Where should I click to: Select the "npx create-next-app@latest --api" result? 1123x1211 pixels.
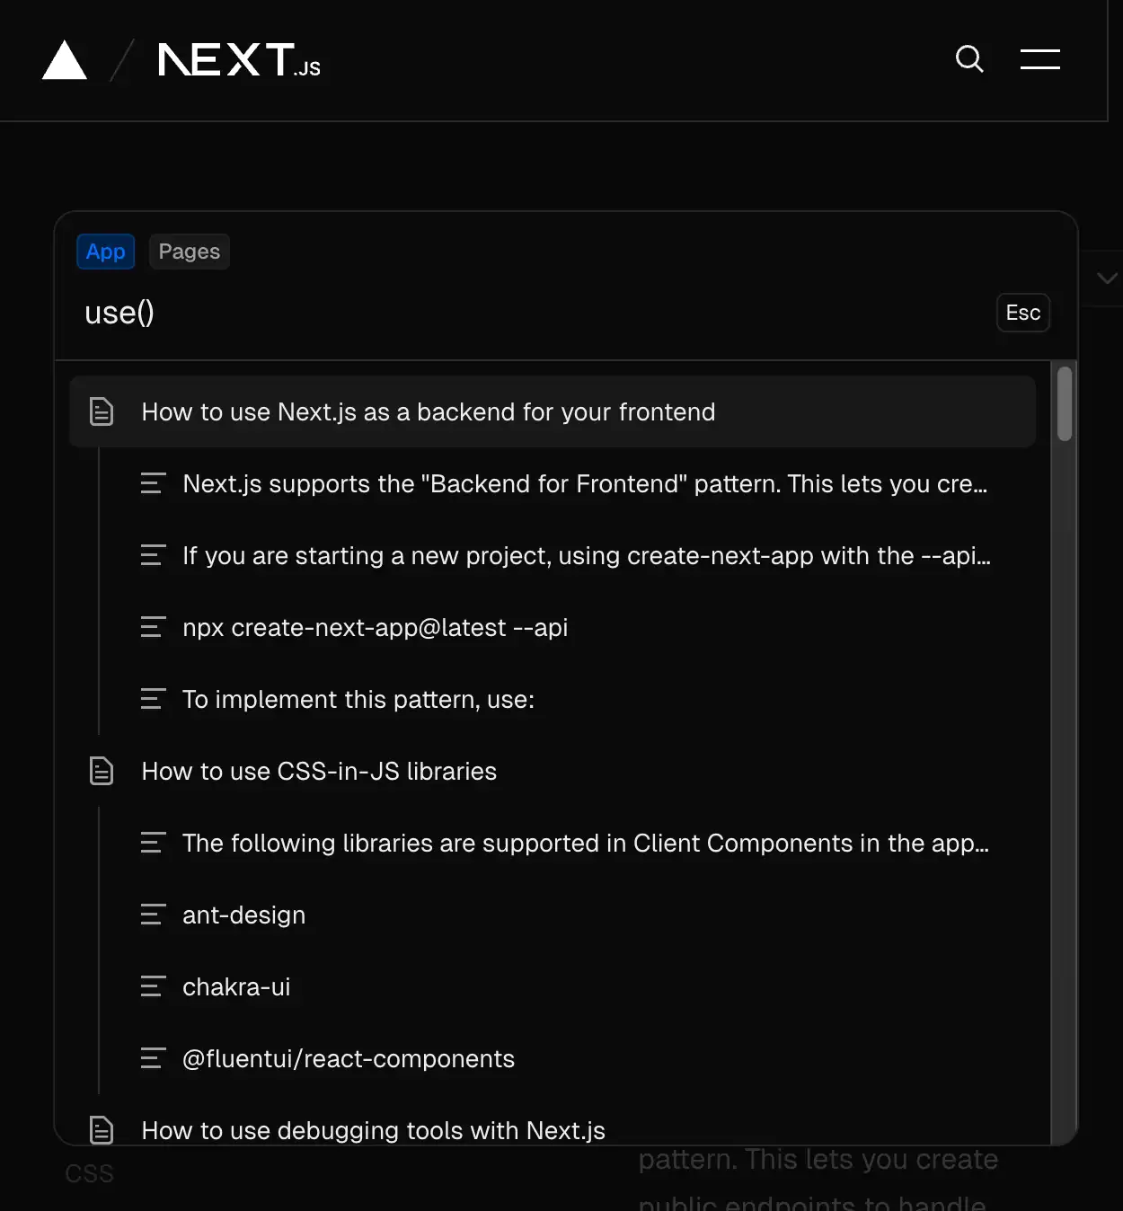click(375, 627)
